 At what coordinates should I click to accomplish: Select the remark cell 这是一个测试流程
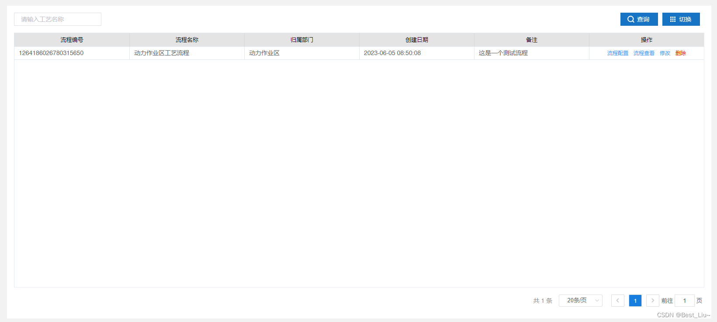pos(532,53)
